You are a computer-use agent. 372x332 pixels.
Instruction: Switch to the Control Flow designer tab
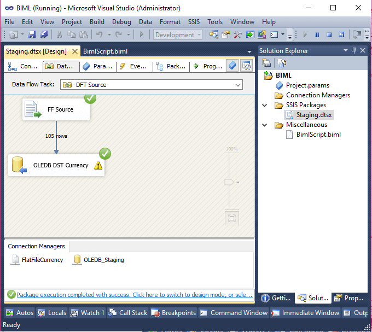pos(23,66)
